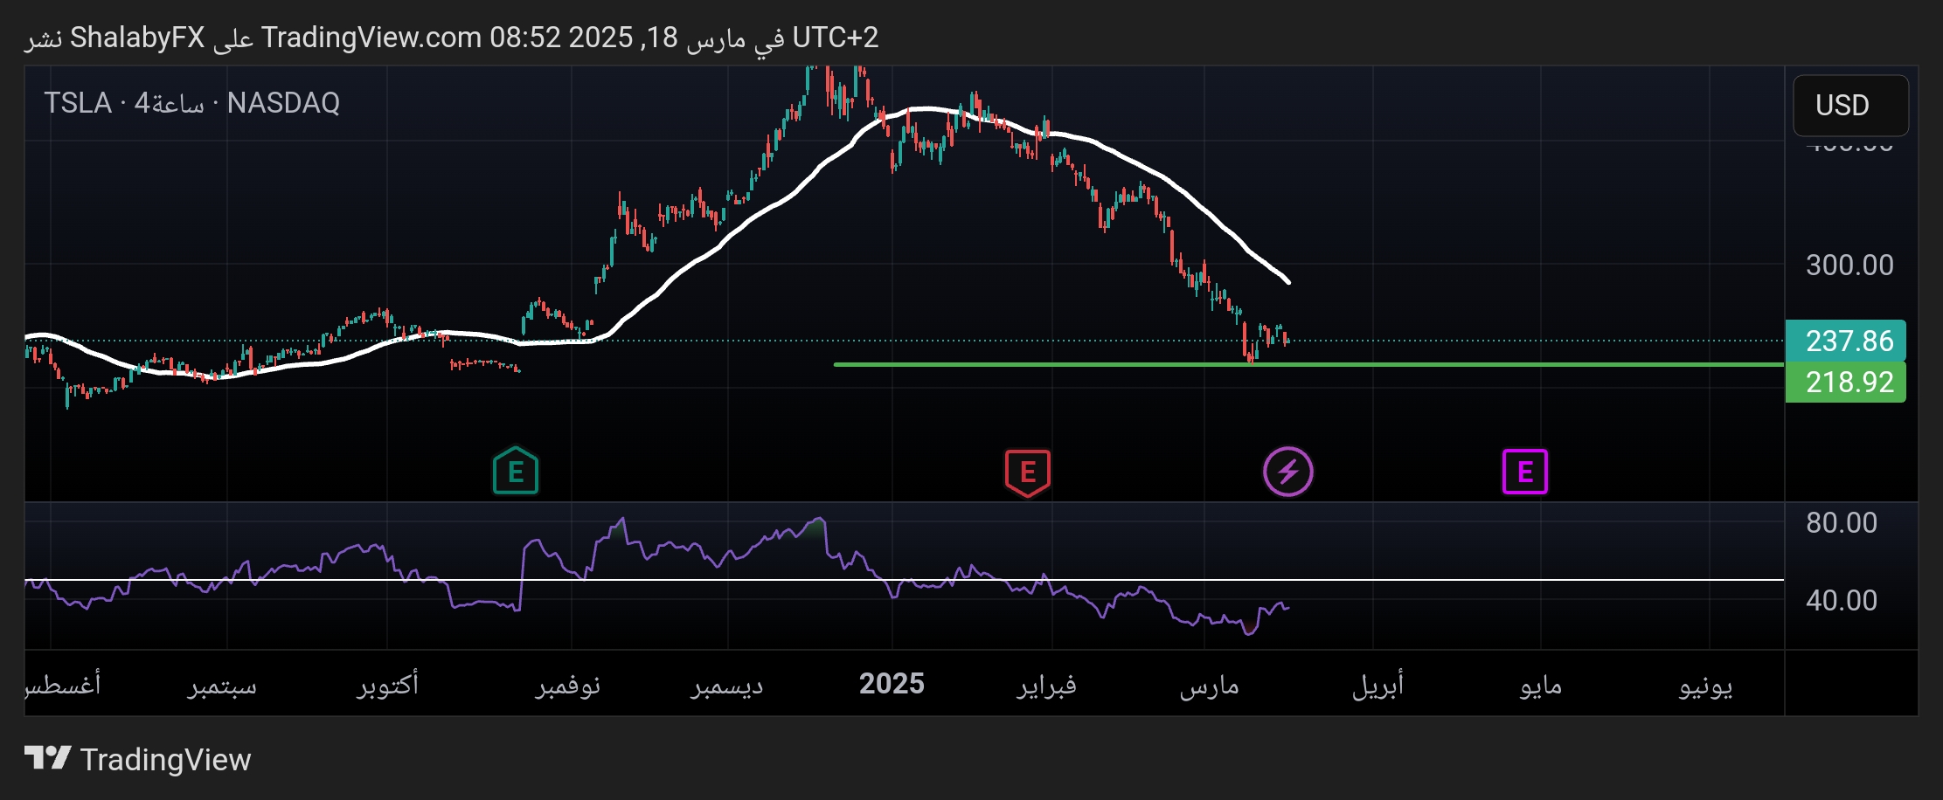The height and width of the screenshot is (800, 1943).
Task: Click the magenta upcoming earnings E marker
Action: [1524, 472]
